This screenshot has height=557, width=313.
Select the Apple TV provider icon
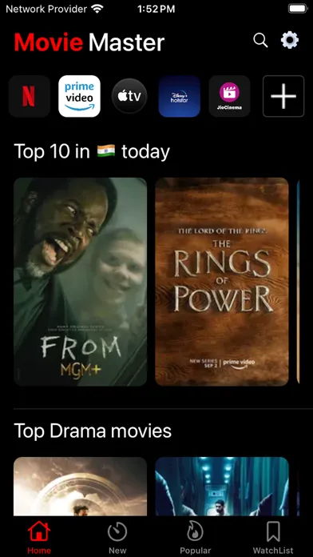click(129, 96)
